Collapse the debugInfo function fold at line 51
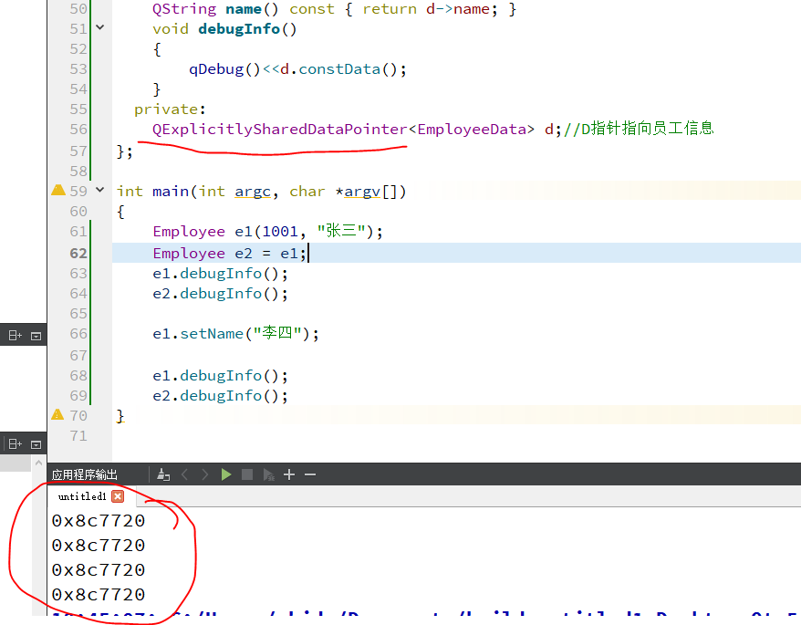This screenshot has height=625, width=801. [99, 28]
